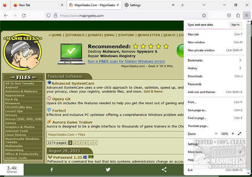Open the TUTORIALS navigation link
Viewport: 252px width, 177px height.
pyautogui.click(x=74, y=35)
